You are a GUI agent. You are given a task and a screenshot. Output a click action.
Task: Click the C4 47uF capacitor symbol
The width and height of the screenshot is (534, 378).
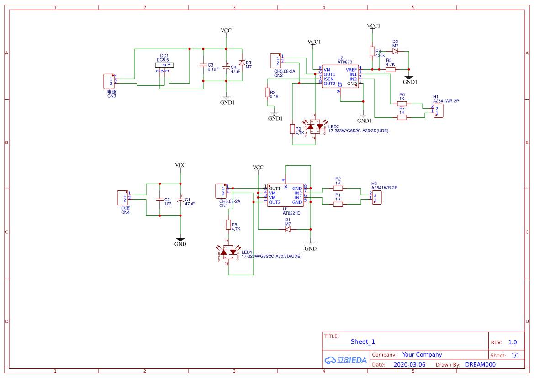tap(226, 67)
